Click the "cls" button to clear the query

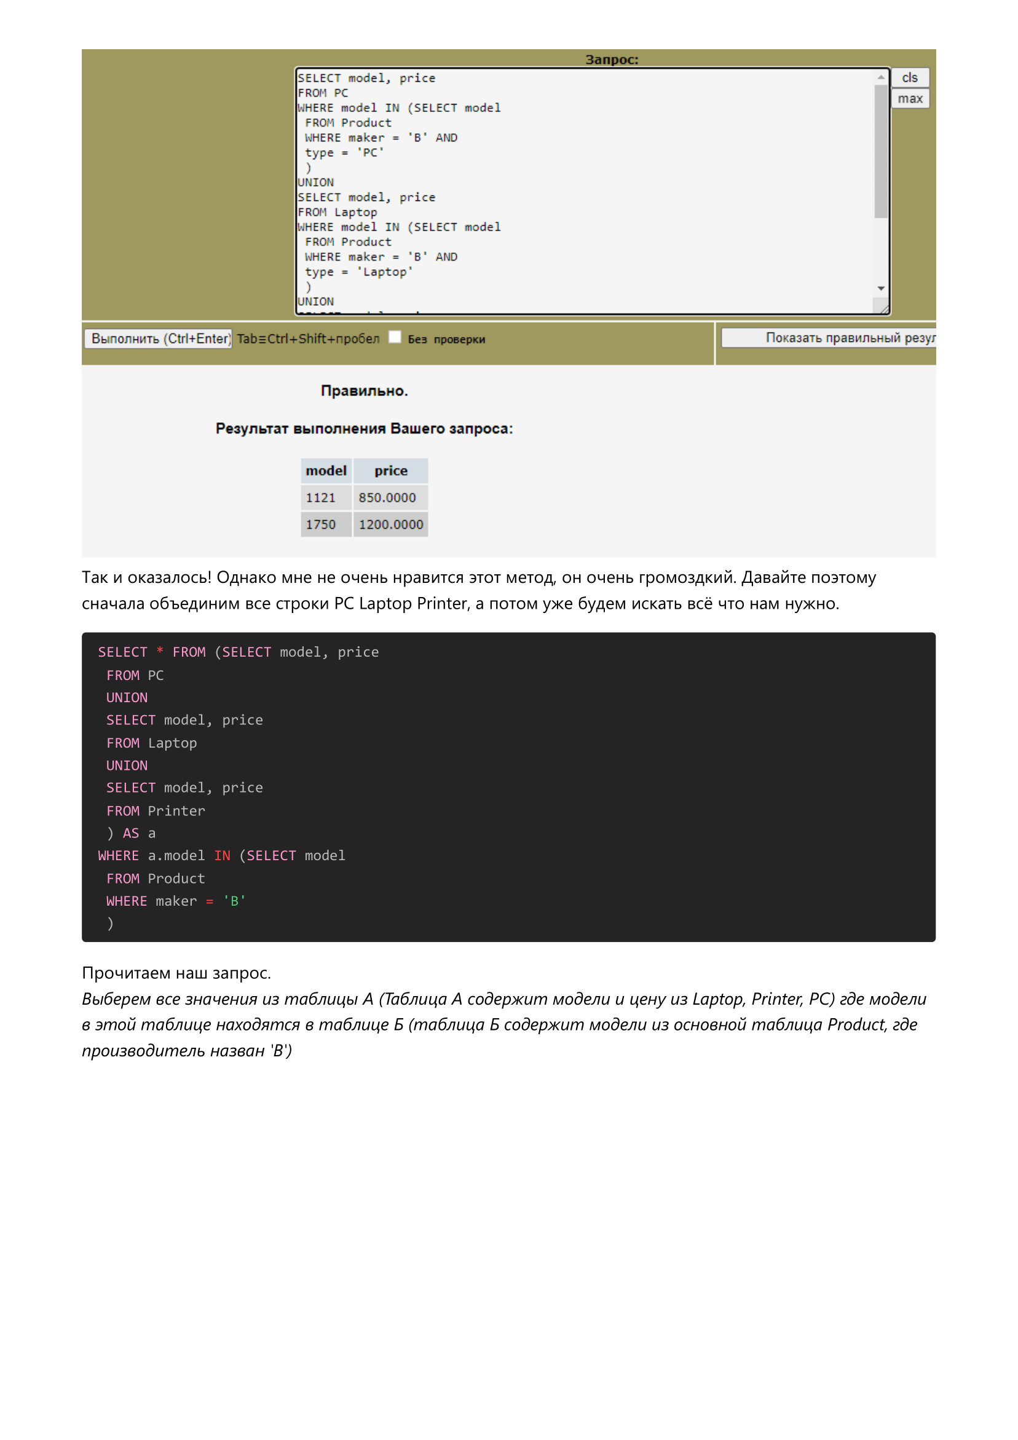coord(910,77)
